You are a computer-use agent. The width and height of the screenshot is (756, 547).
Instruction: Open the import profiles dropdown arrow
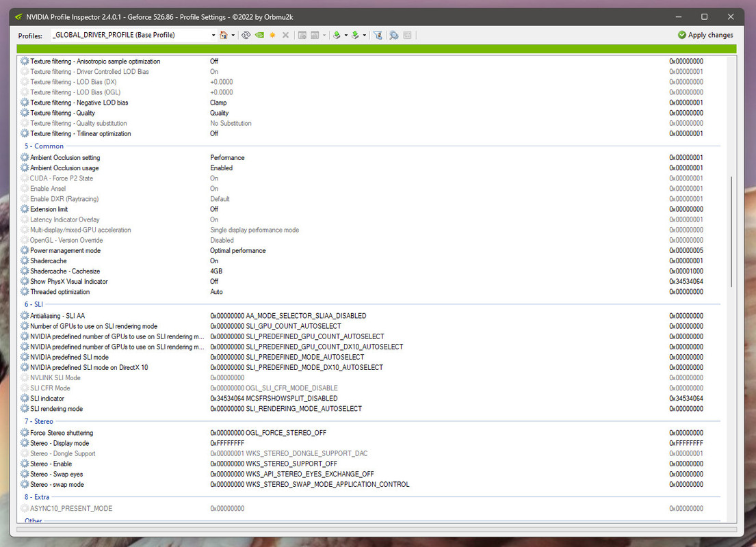(365, 35)
